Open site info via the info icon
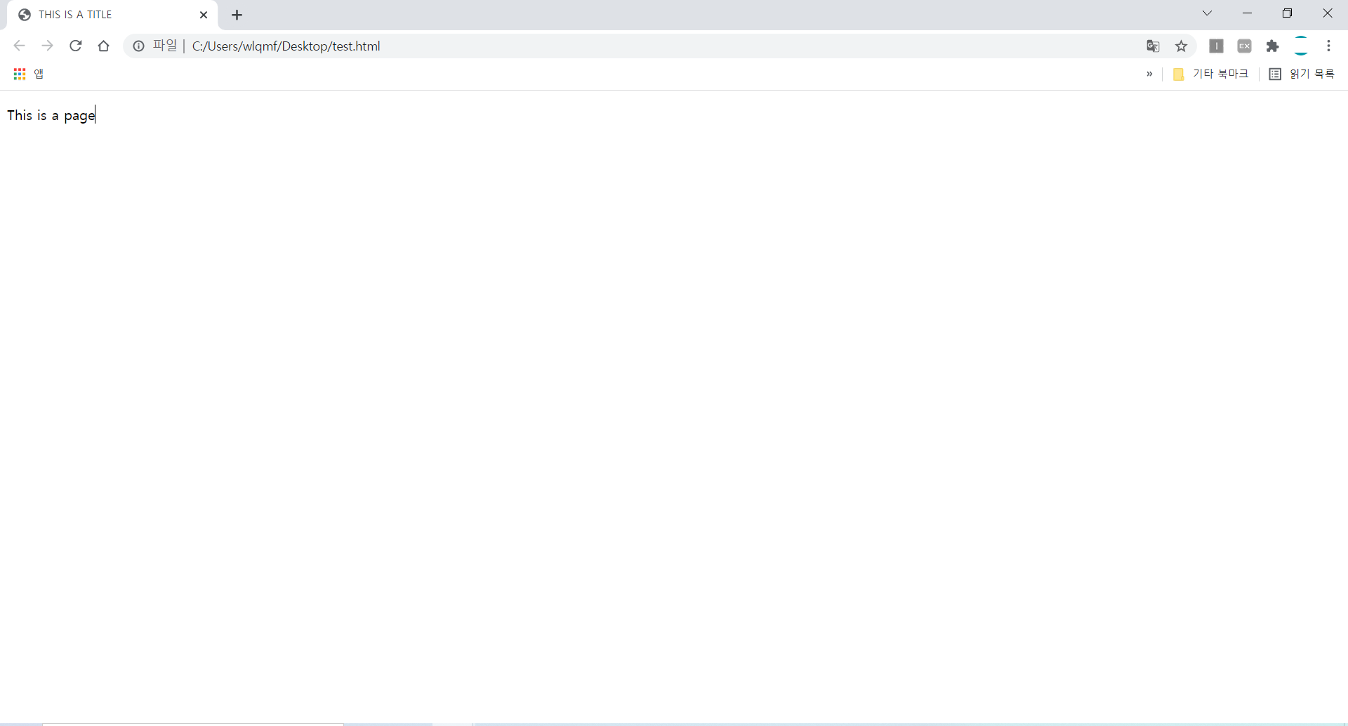Image resolution: width=1348 pixels, height=726 pixels. click(x=138, y=46)
